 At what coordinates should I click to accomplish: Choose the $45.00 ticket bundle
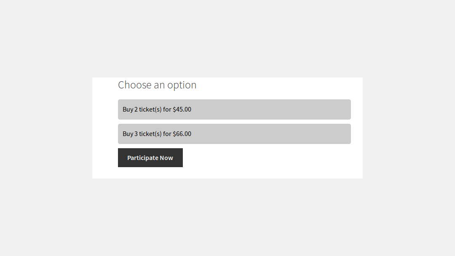click(234, 109)
